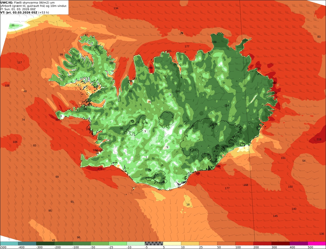This screenshot has height=249, width=326.
Task: Click the light green -25 to -10 swatch
Action: click(118, 243)
